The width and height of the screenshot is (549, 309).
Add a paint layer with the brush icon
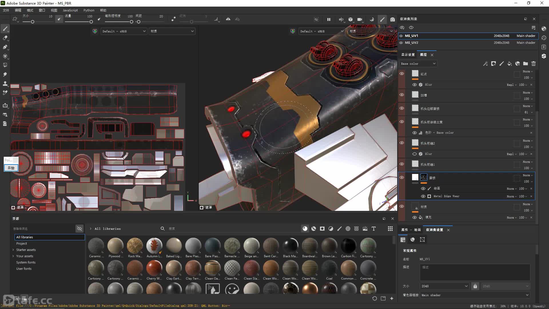coord(501,64)
